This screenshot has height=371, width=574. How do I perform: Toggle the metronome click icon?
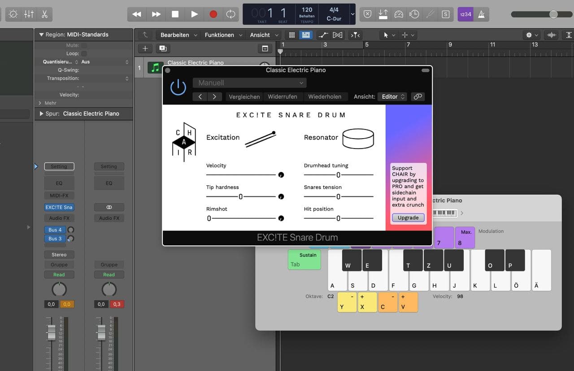point(481,14)
